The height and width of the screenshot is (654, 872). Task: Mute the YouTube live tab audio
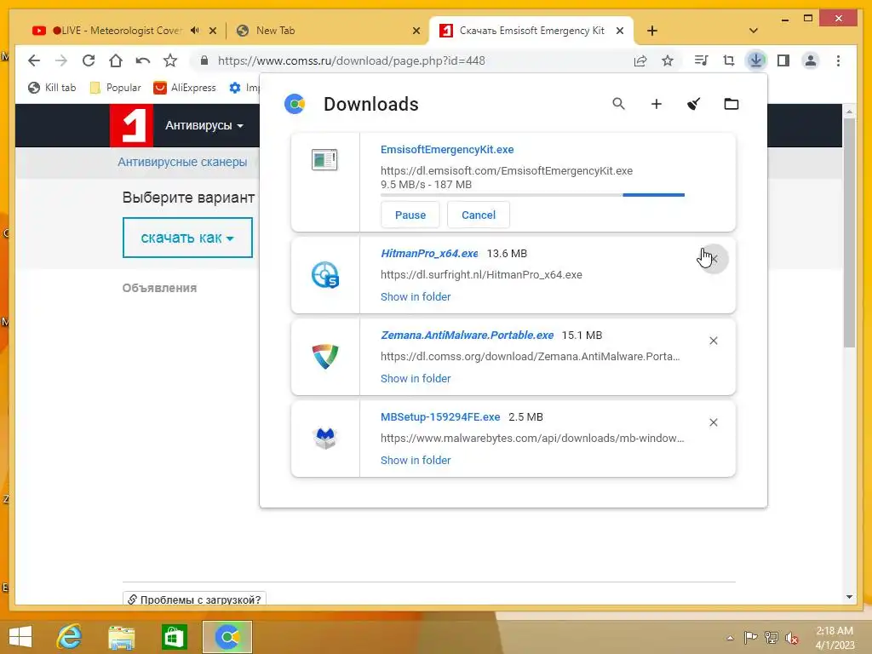[194, 31]
